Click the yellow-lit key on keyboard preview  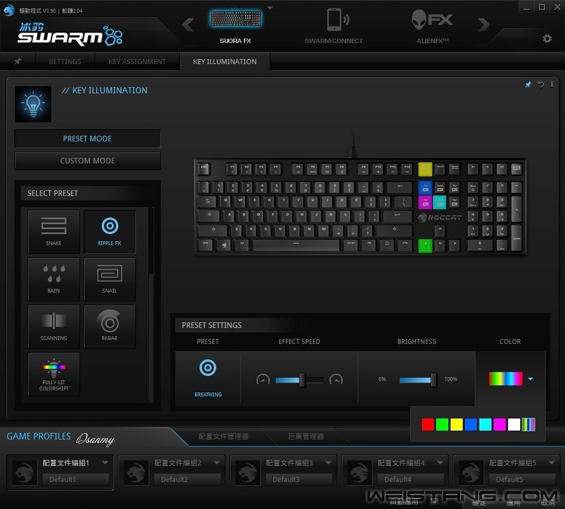(x=425, y=169)
